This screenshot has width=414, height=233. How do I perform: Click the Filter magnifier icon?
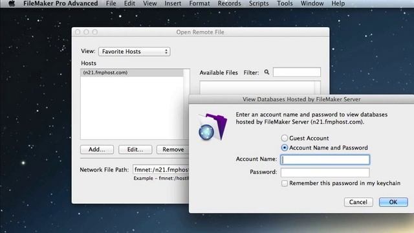[x=267, y=72]
